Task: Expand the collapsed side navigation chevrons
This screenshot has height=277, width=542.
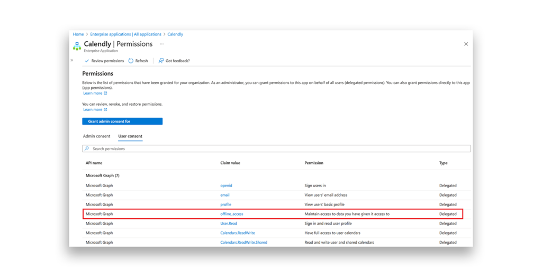Action: coord(72,60)
